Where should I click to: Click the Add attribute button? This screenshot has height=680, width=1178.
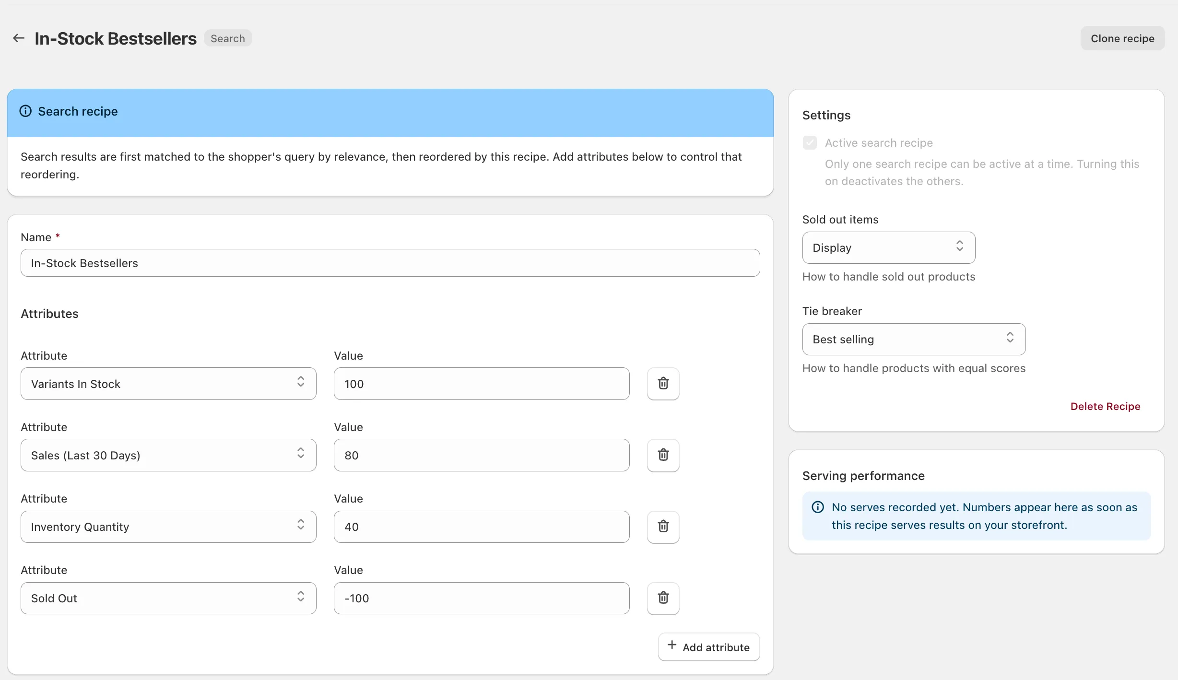pyautogui.click(x=709, y=647)
